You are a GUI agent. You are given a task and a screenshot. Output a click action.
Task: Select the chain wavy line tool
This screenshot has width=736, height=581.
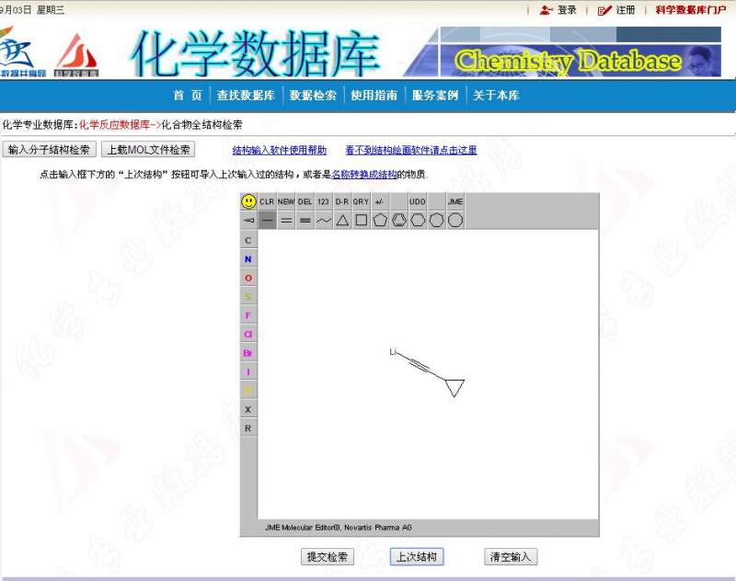click(x=324, y=220)
